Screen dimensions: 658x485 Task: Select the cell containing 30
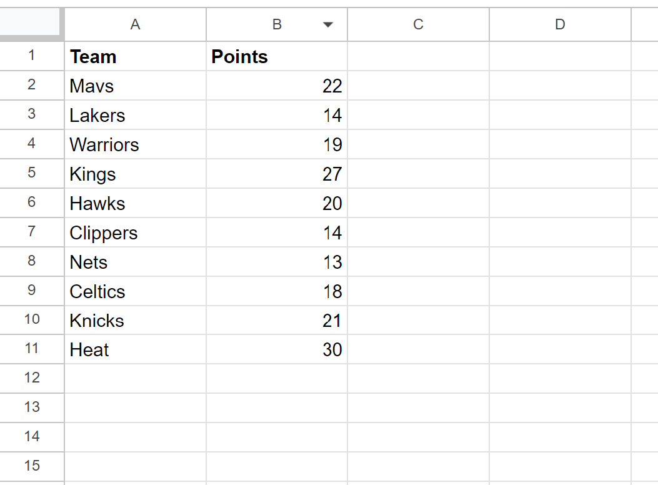click(277, 349)
